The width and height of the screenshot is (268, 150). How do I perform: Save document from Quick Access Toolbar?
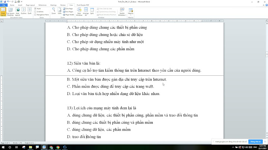point(5,1)
